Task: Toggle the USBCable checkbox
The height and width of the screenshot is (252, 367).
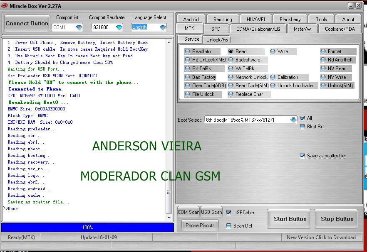Action: 229,213
